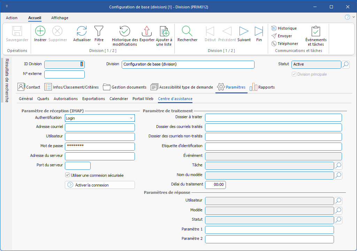Expand the Filtre dropdown arrow
This screenshot has width=357, height=251.
pyautogui.click(x=99, y=44)
